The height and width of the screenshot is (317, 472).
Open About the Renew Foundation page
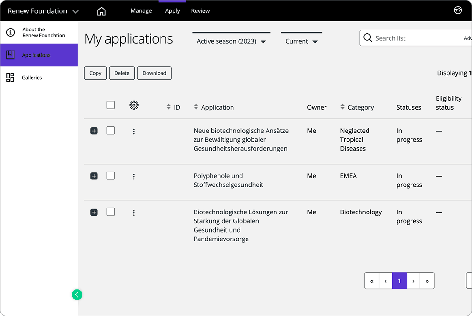[x=39, y=32]
